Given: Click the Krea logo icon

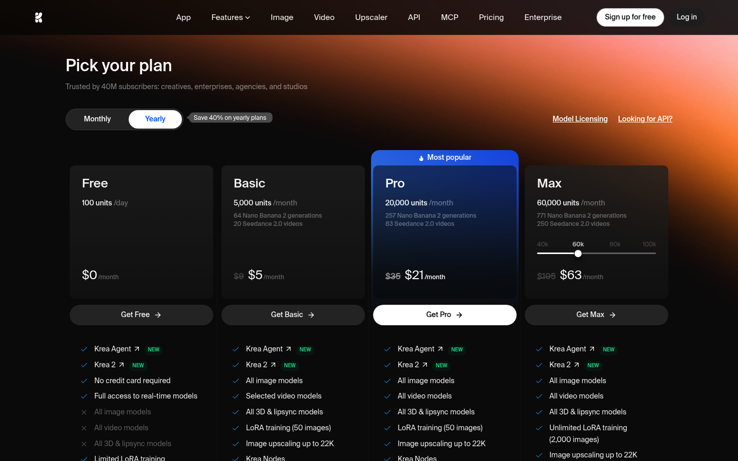Looking at the screenshot, I should pos(38,17).
